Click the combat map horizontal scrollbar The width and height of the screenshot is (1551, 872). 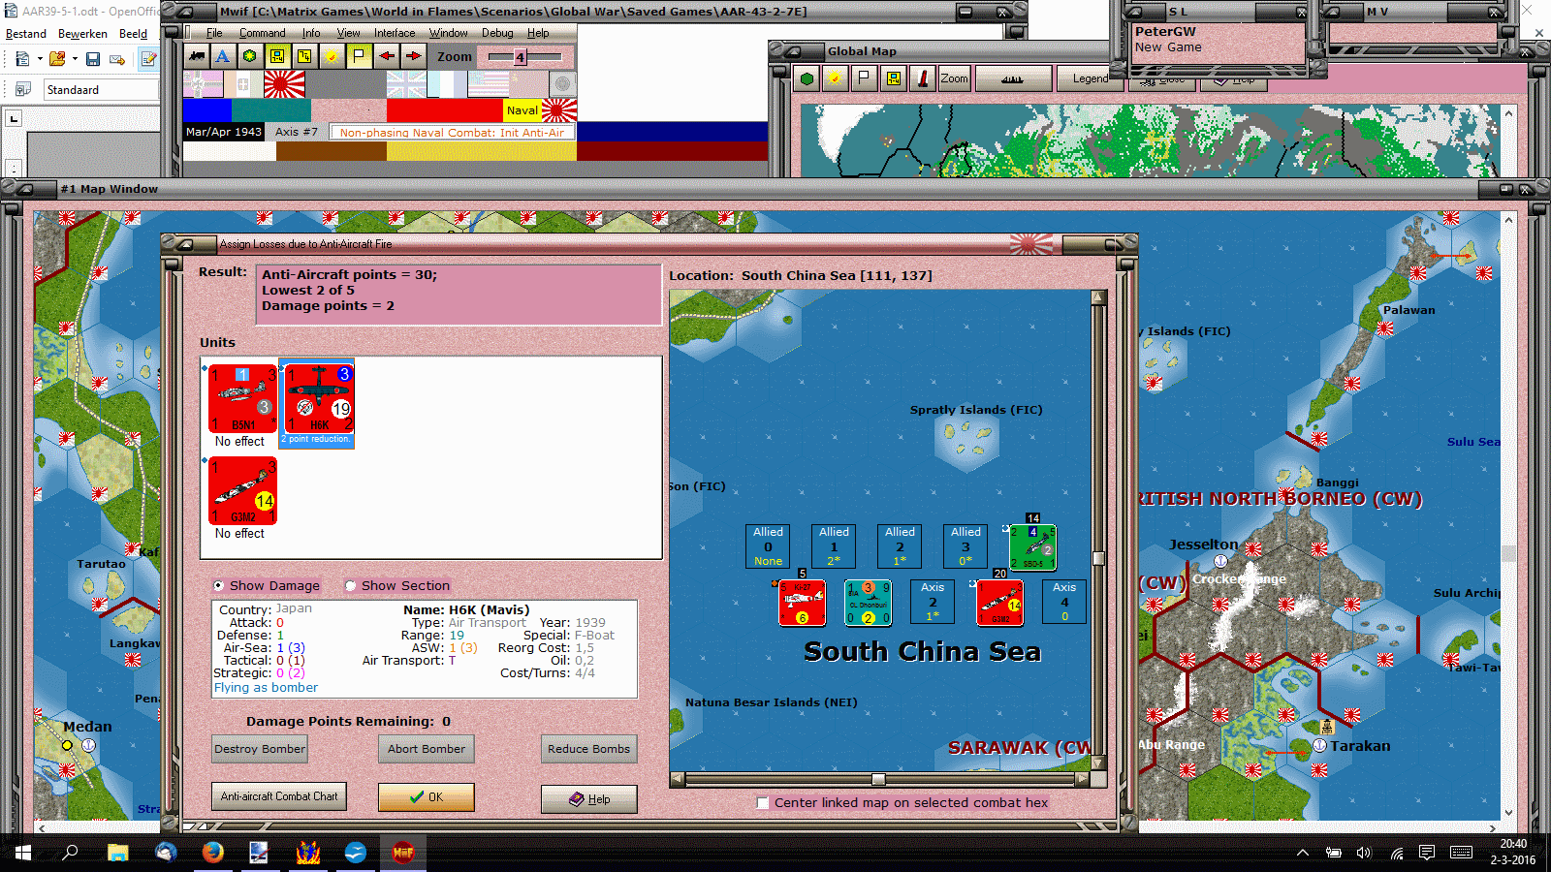point(880,779)
